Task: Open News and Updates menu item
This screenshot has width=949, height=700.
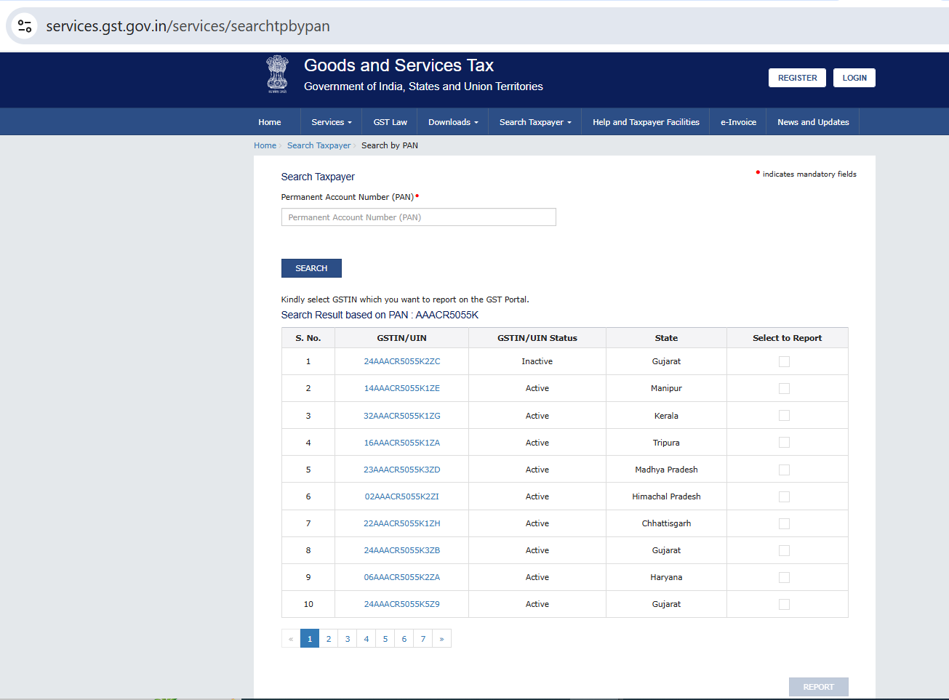Action: [x=812, y=122]
